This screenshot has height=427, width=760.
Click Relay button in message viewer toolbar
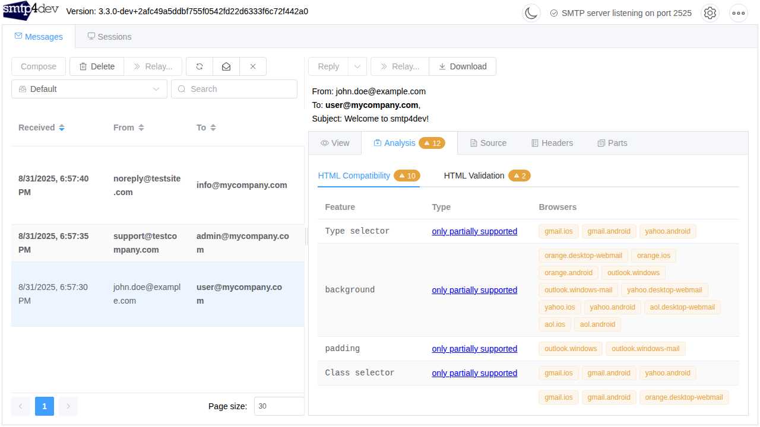(x=400, y=66)
